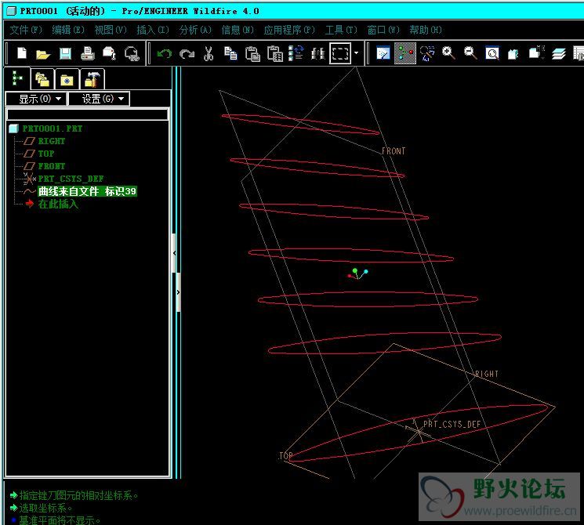Open a file with the folder icon
584x525 pixels.
pyautogui.click(x=43, y=54)
